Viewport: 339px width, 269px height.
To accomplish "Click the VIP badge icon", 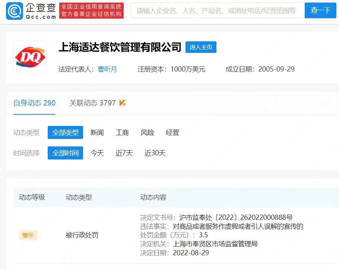I will [123, 103].
